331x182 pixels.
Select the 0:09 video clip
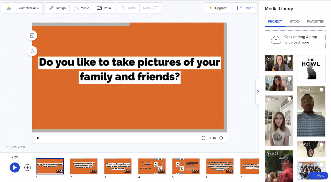(279, 63)
